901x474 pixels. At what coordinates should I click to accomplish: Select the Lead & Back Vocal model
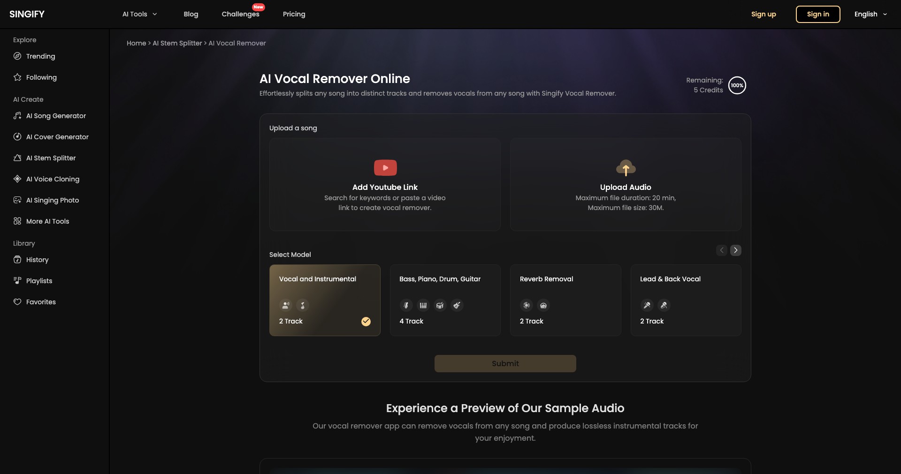point(686,300)
